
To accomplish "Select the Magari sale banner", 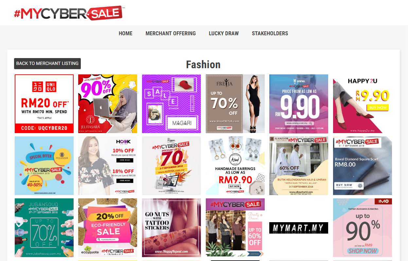I will point(171,104).
